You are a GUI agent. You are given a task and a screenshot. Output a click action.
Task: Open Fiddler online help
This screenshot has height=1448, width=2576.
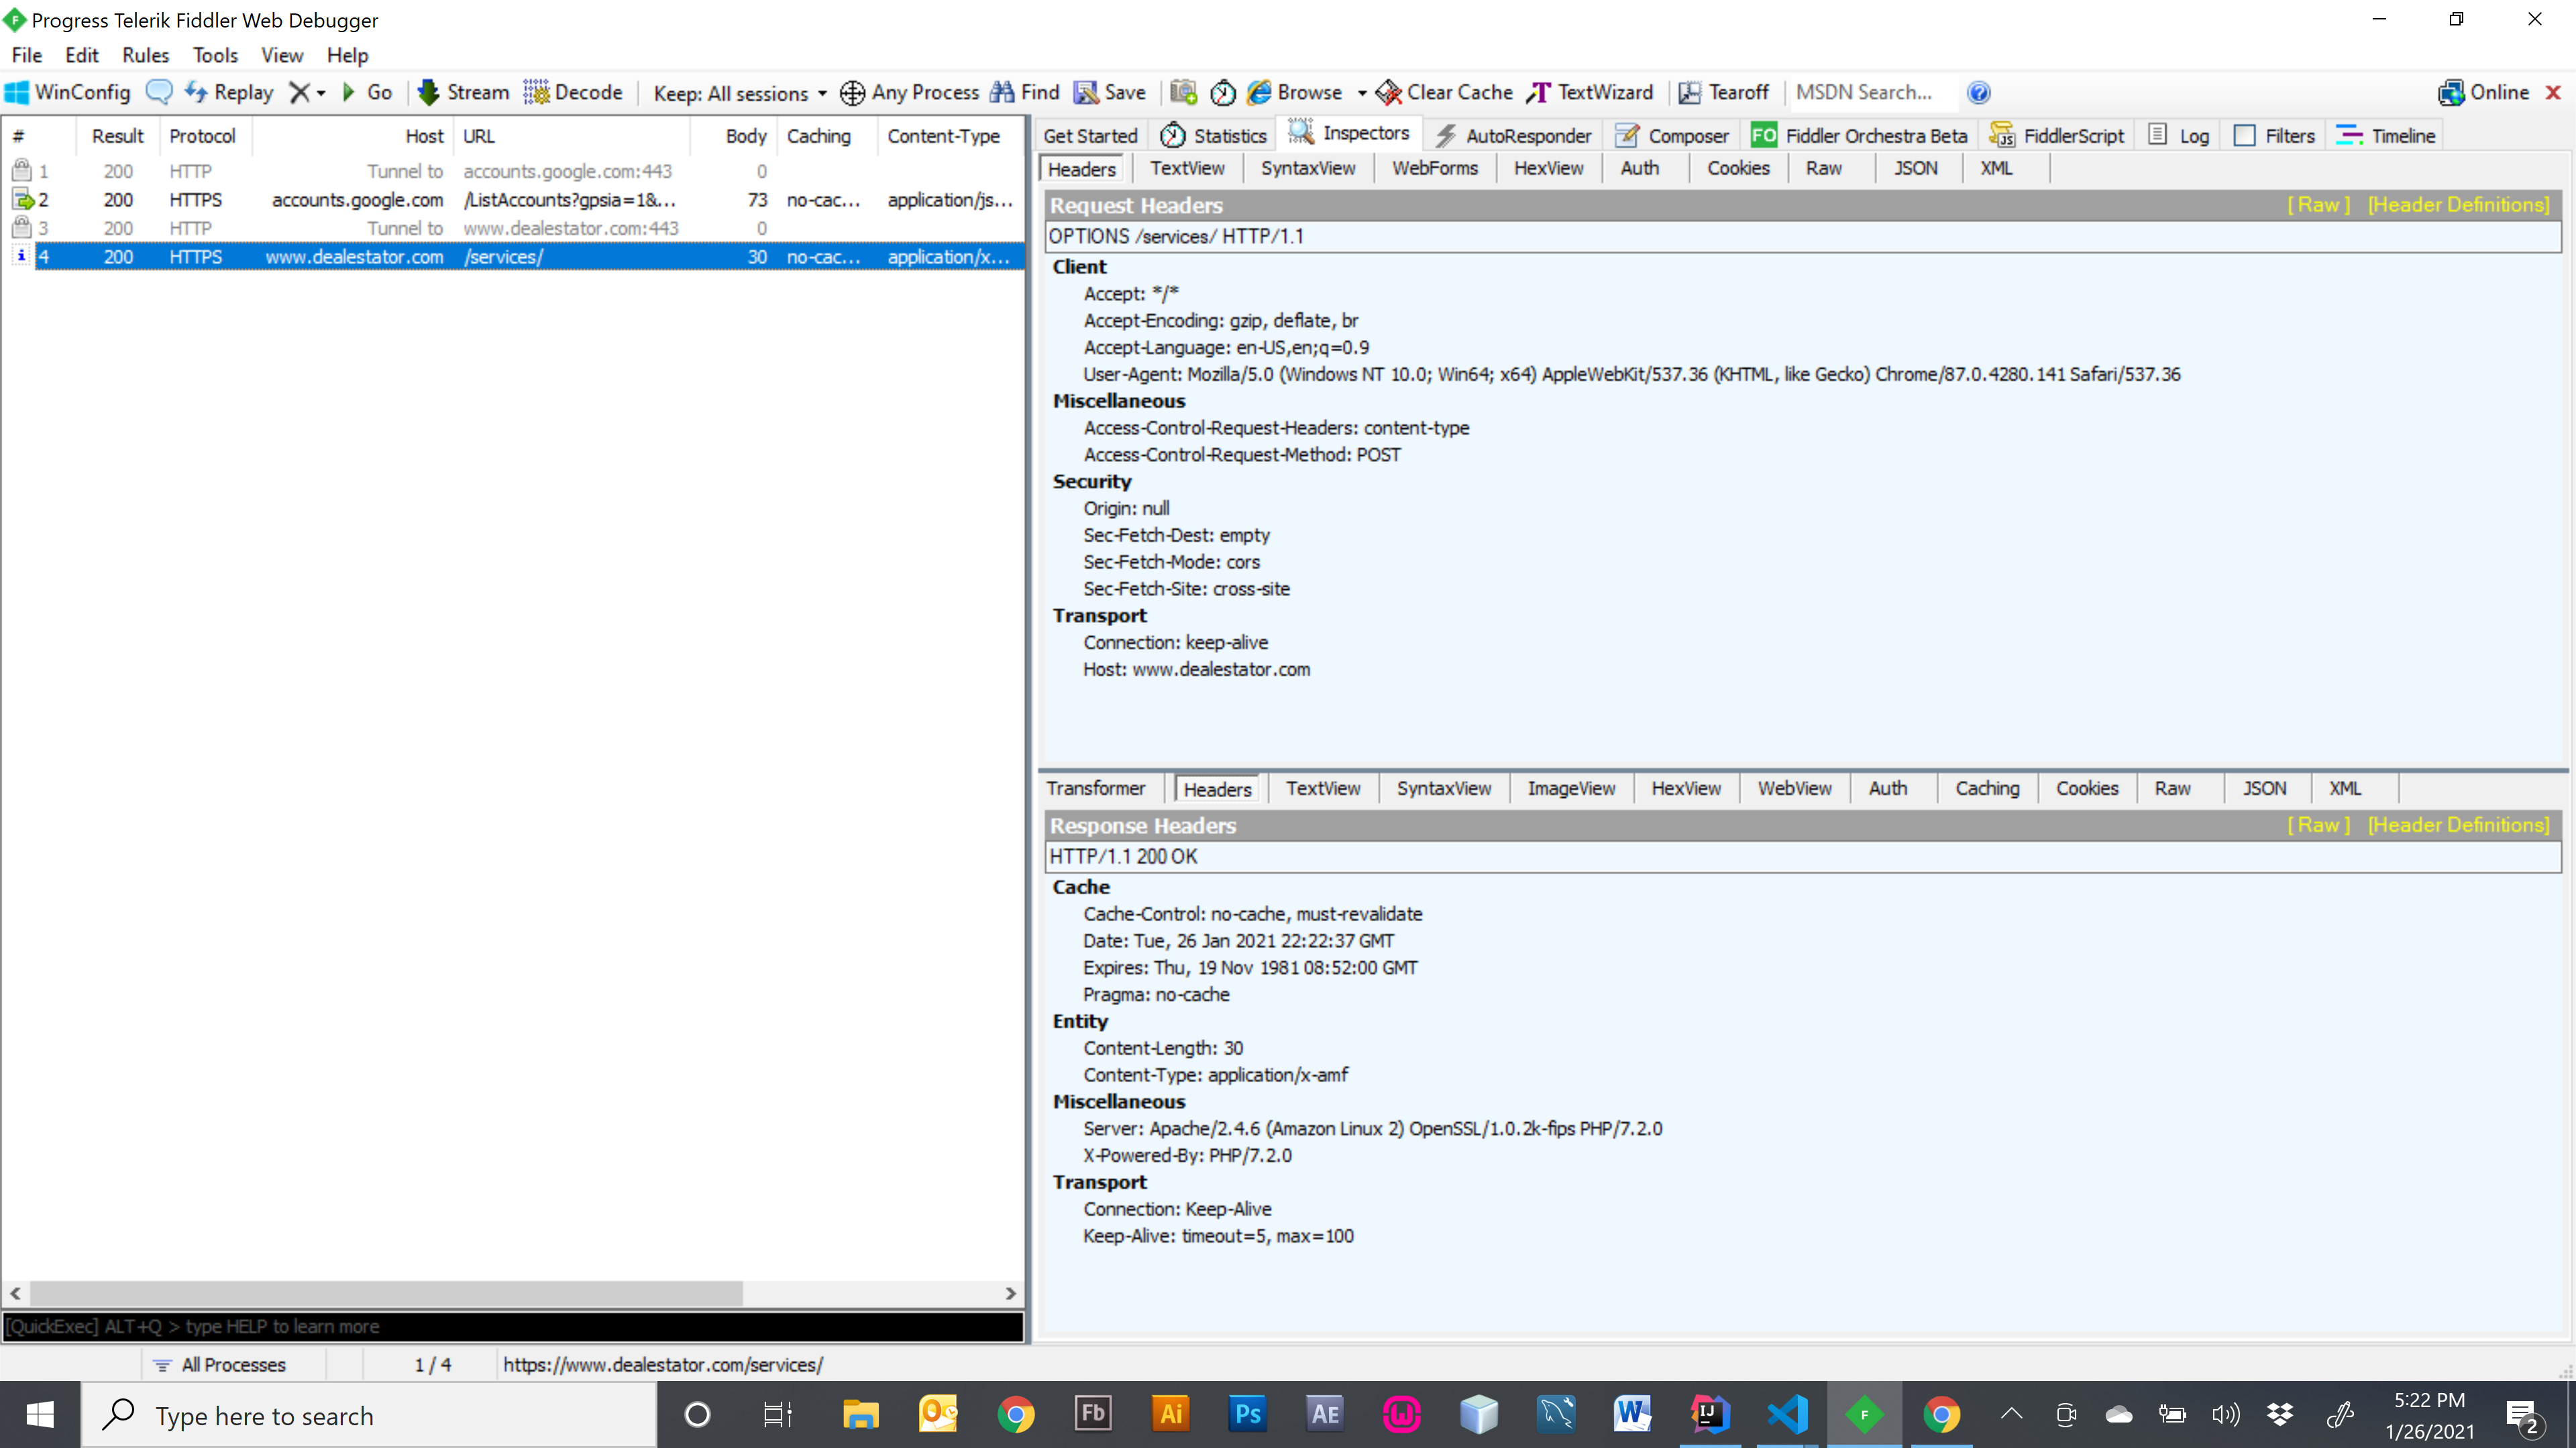pos(1979,92)
